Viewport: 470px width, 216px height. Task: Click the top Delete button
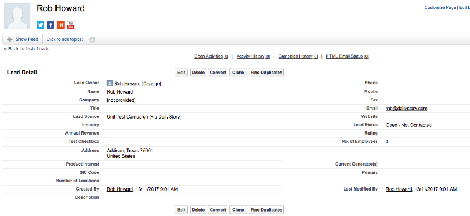click(x=198, y=73)
